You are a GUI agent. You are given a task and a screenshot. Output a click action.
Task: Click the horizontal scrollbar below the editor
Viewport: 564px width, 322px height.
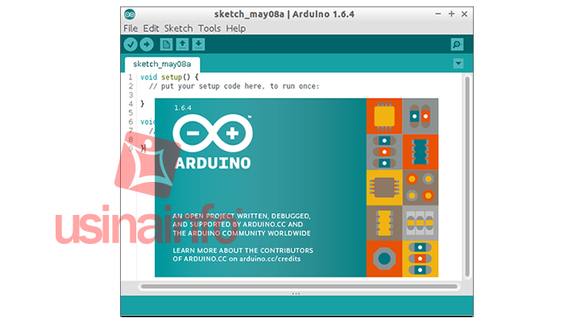[x=299, y=287]
